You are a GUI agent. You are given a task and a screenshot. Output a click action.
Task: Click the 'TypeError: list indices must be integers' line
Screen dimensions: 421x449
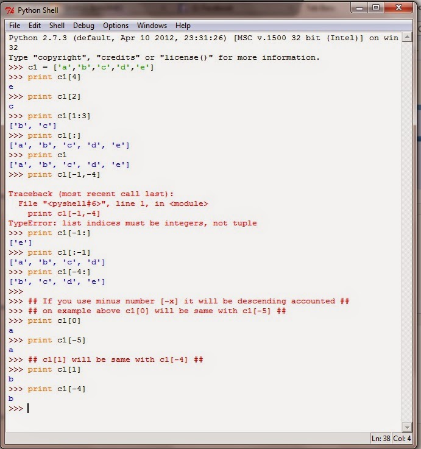pos(132,223)
